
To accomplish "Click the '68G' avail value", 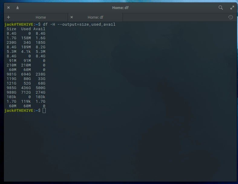I will (x=42, y=83).
